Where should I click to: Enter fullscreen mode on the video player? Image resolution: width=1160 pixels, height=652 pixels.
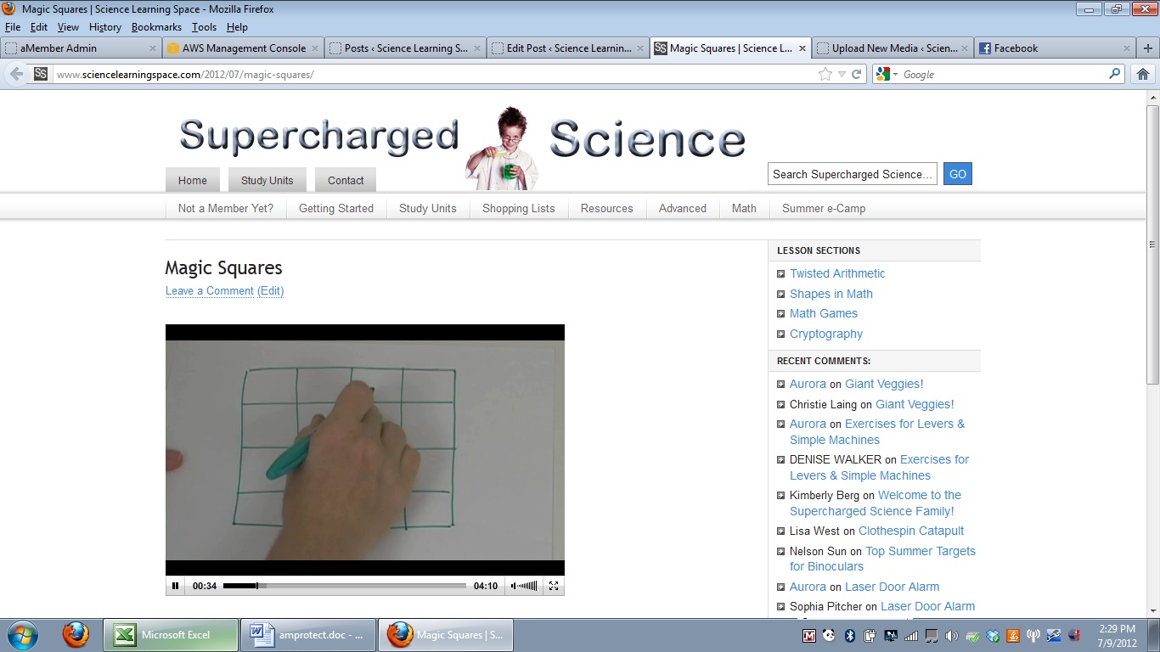554,586
